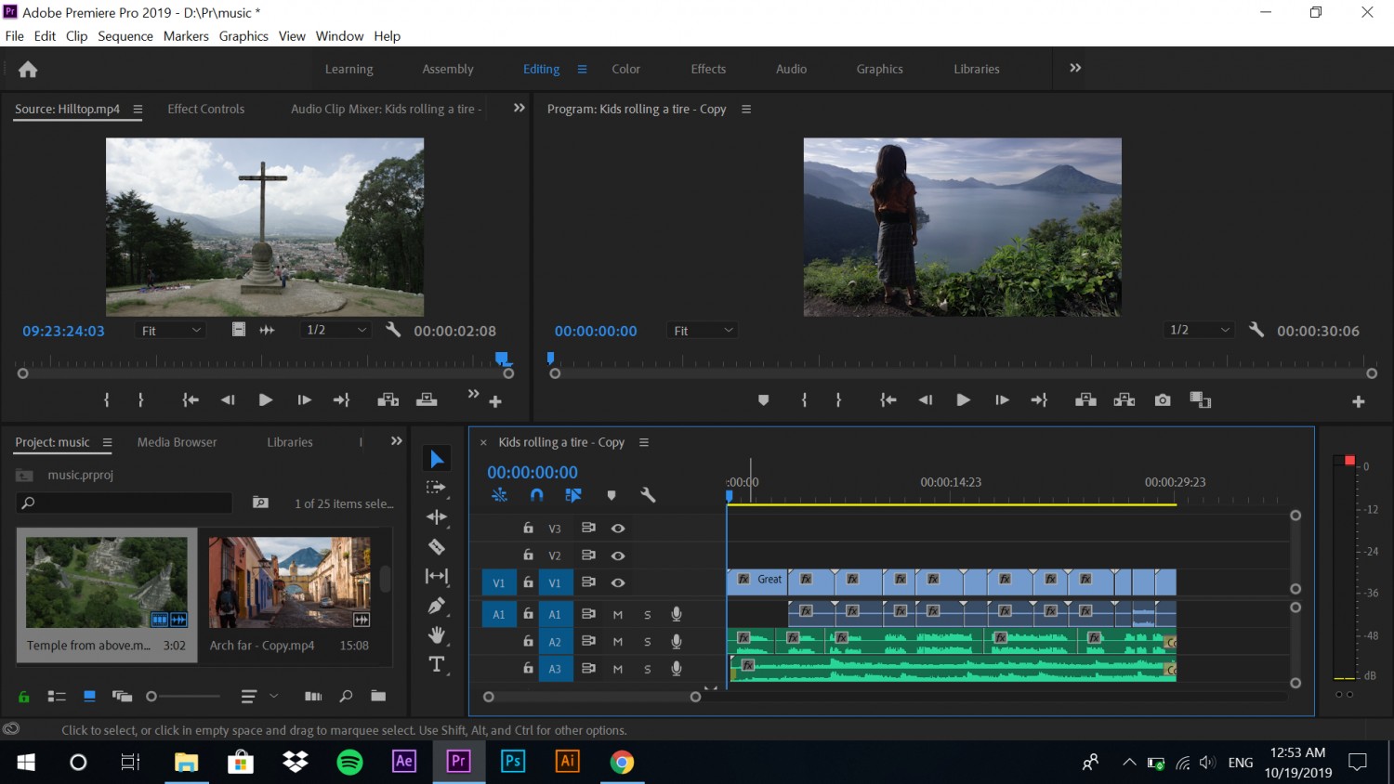
Task: Switch to Effect Controls tab
Action: pyautogui.click(x=206, y=109)
